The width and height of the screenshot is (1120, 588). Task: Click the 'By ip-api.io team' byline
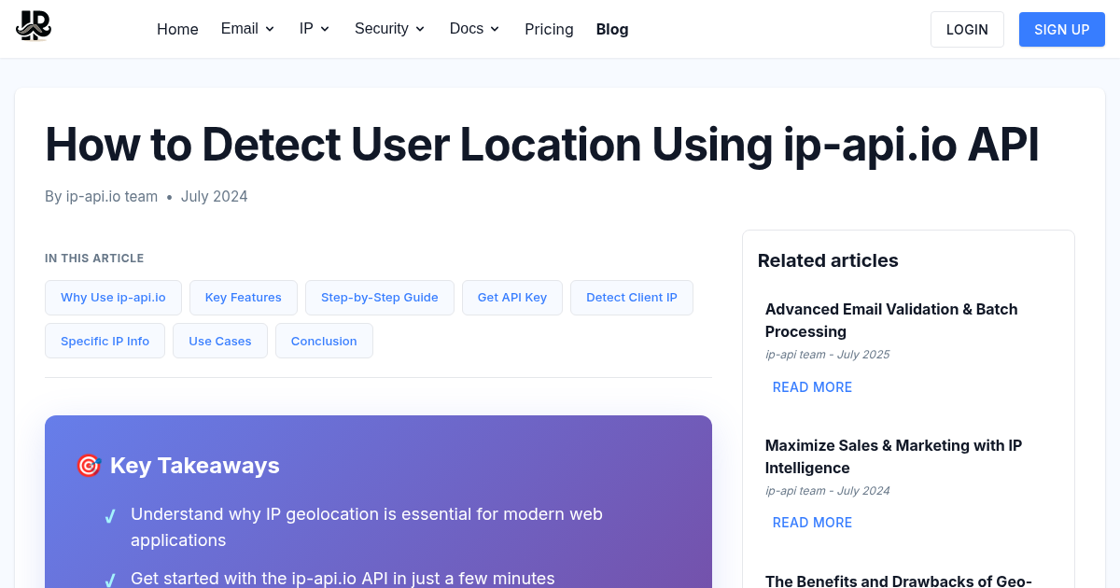101,196
